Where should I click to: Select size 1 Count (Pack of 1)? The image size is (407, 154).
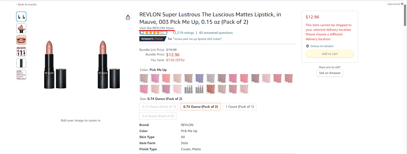(240, 107)
